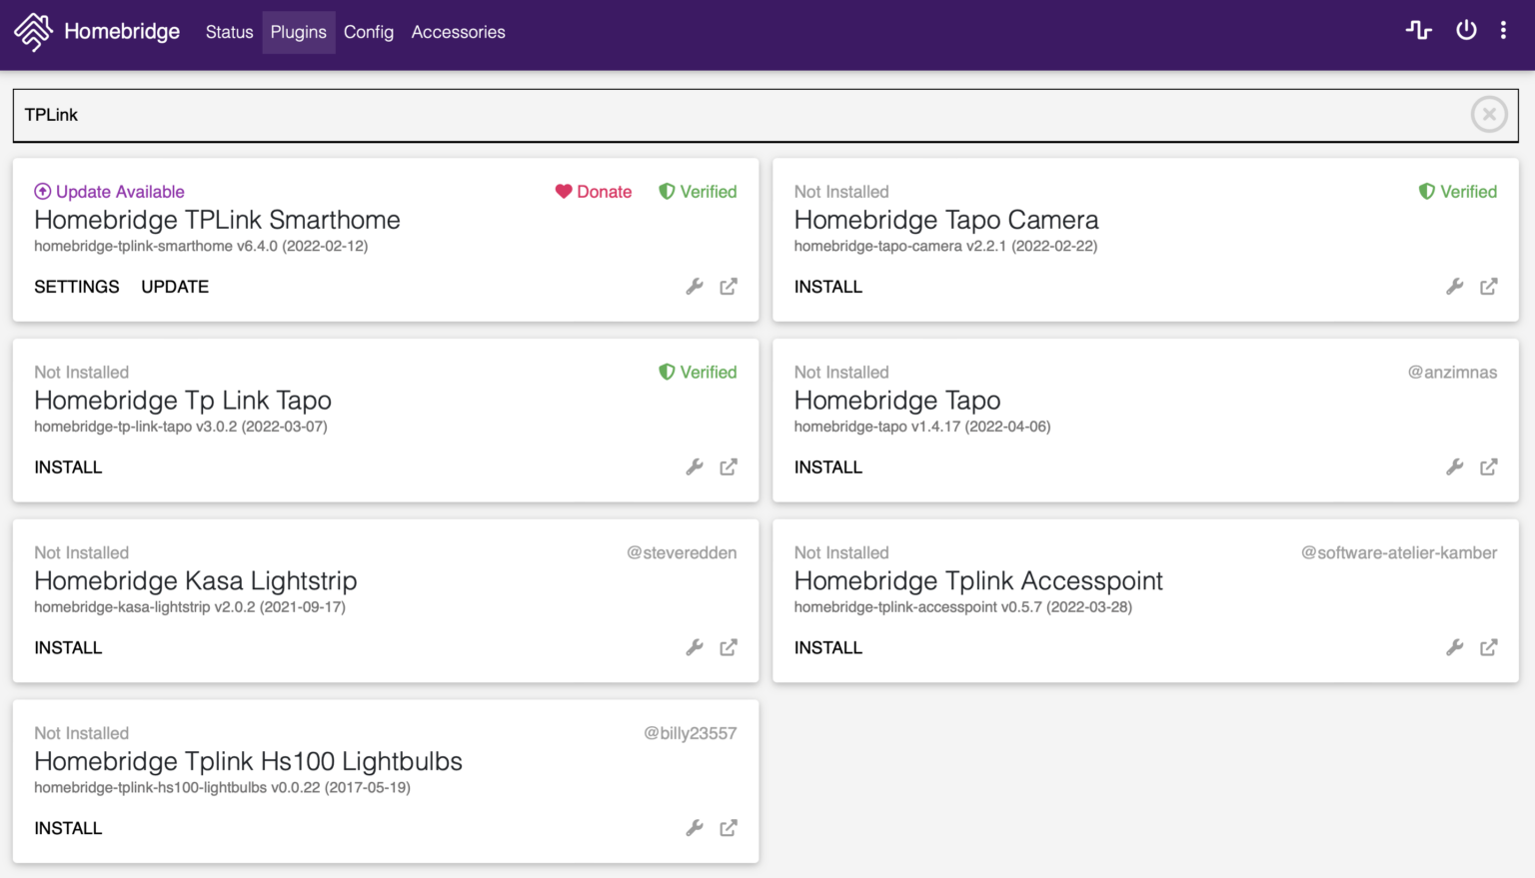Open the three-dot overflow menu

(1503, 31)
